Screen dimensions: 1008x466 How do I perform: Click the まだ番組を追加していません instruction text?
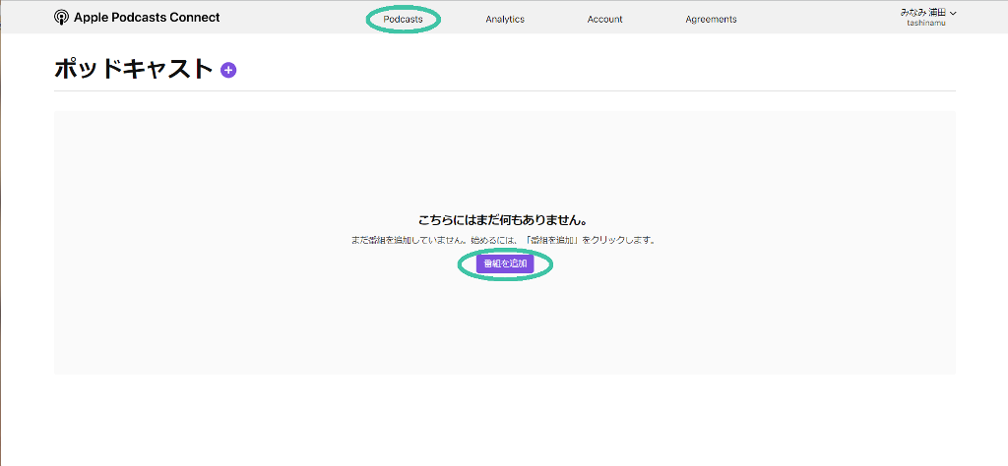(504, 240)
